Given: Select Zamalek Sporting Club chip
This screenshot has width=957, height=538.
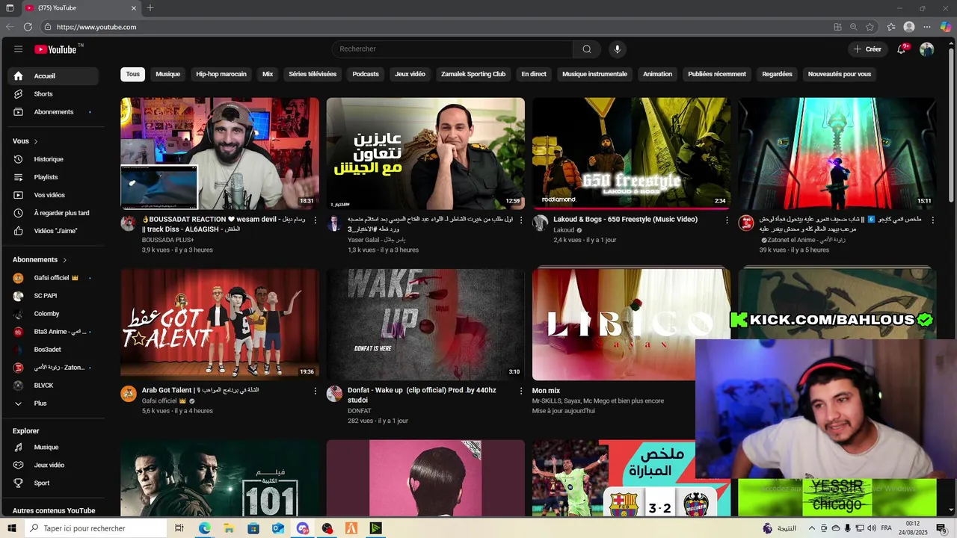Looking at the screenshot, I should [473, 75].
